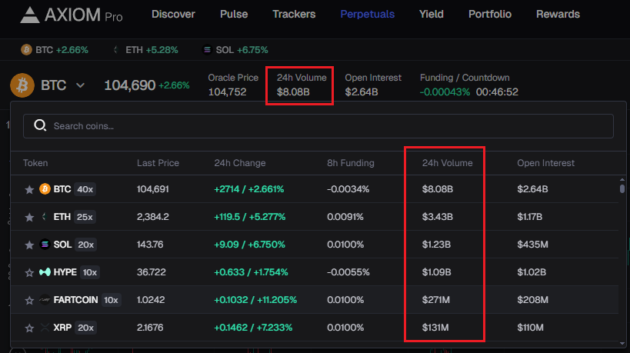Viewport: 630px width, 353px height.
Task: Click HYPE funding value -0.0055%
Action: tap(348, 272)
